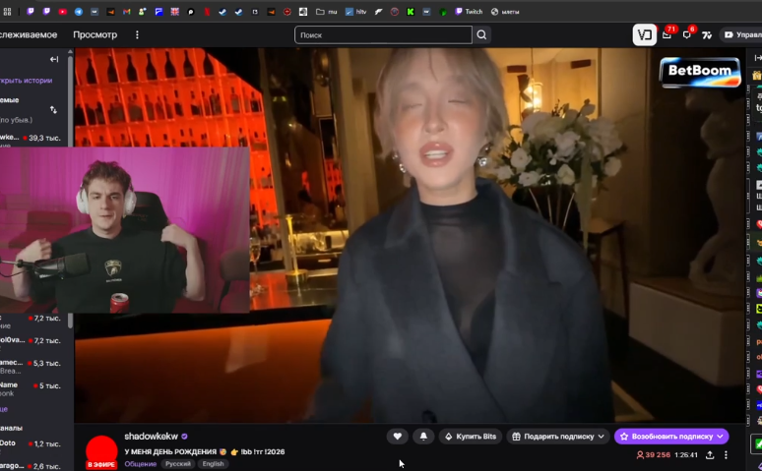The width and height of the screenshot is (762, 471).
Task: Open the UK flag bookmark
Action: click(174, 12)
